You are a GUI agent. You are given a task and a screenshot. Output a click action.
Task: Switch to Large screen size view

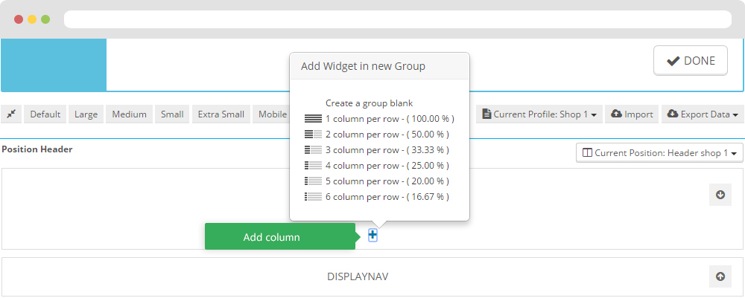point(86,114)
